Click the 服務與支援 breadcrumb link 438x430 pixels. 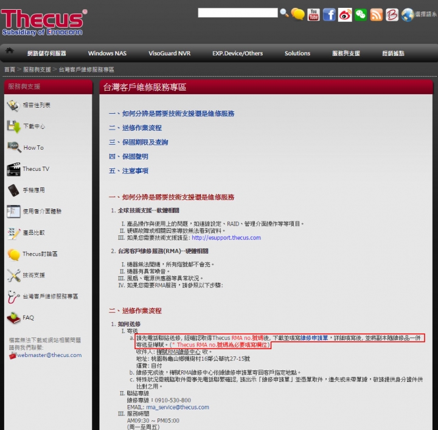pos(37,69)
